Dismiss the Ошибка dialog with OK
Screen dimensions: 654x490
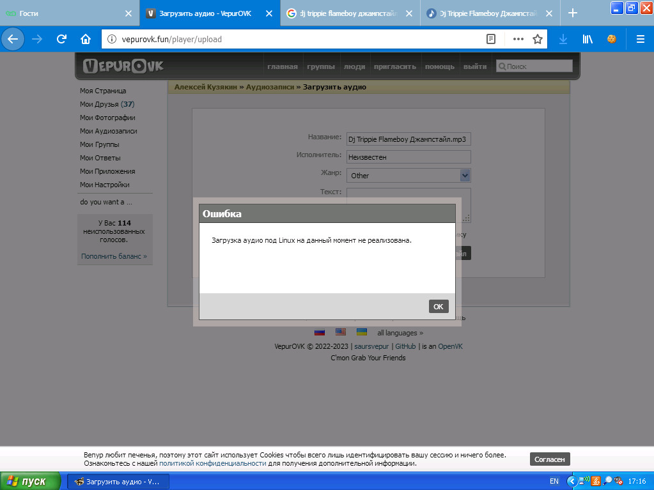point(439,306)
